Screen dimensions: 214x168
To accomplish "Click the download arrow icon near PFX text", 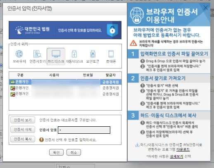I will 137,145.
